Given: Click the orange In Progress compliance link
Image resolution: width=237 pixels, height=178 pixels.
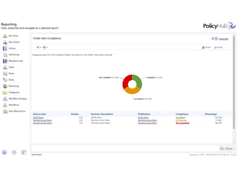Looking at the screenshot, I should point(181,121).
